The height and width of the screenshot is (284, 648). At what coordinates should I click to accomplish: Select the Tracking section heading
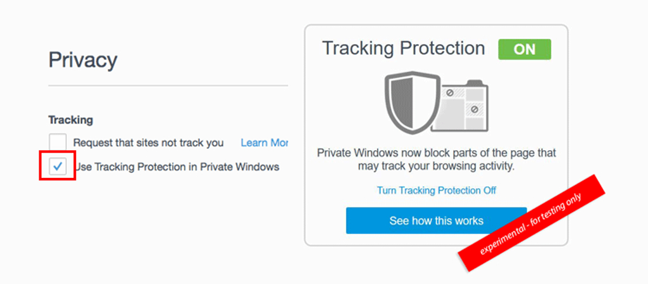click(x=71, y=120)
